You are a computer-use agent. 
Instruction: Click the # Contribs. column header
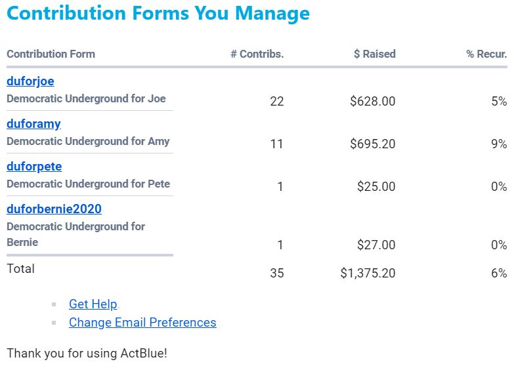[x=257, y=54]
